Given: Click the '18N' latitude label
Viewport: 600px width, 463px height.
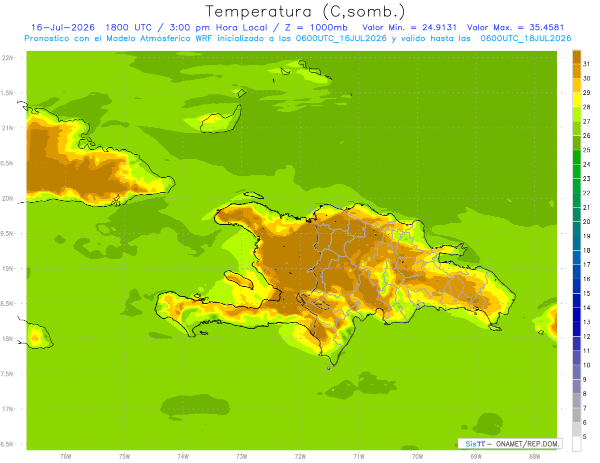Looking at the screenshot, I should (8, 339).
